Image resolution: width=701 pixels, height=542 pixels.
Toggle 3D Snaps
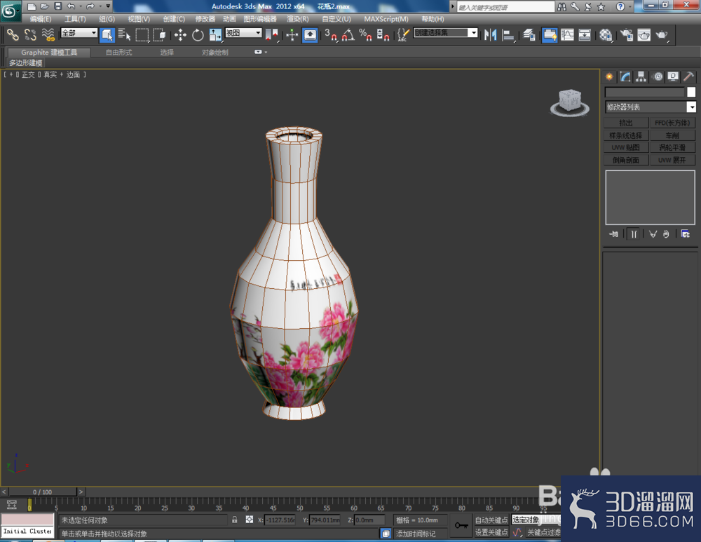pos(331,34)
